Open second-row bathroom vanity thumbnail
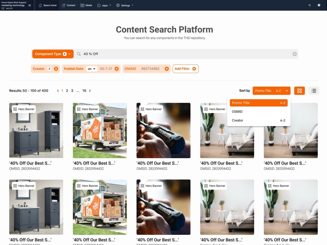This screenshot has height=245, width=327. (x=36, y=207)
